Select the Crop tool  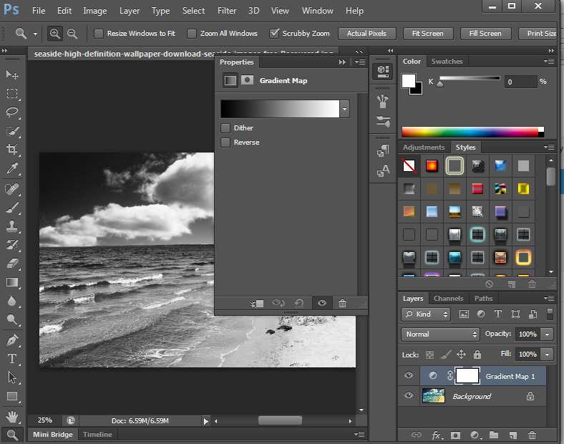(12, 150)
